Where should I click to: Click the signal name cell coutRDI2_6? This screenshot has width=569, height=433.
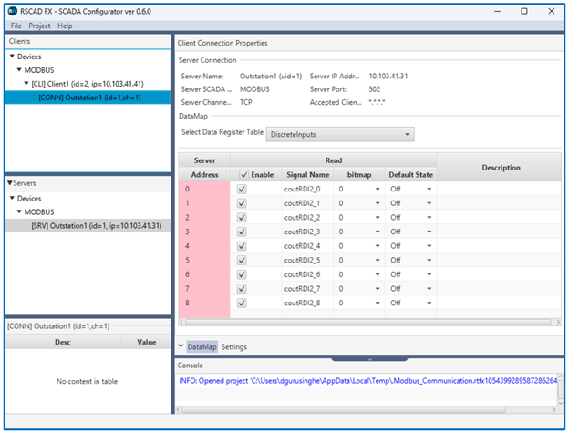click(304, 274)
